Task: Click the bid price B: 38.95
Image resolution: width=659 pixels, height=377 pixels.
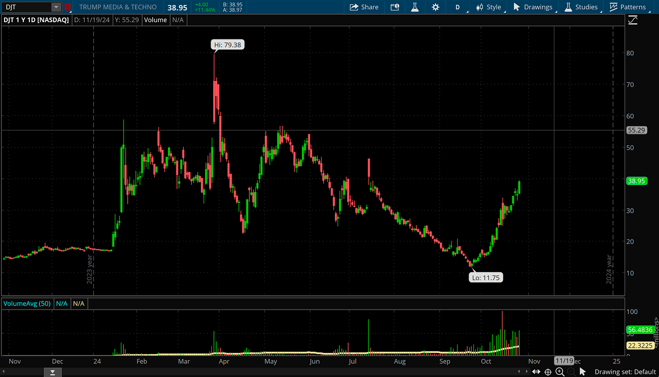Action: pos(233,4)
